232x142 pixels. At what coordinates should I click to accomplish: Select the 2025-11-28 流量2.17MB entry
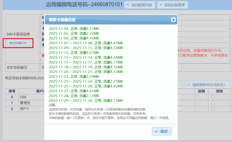pyautogui.click(x=74, y=96)
